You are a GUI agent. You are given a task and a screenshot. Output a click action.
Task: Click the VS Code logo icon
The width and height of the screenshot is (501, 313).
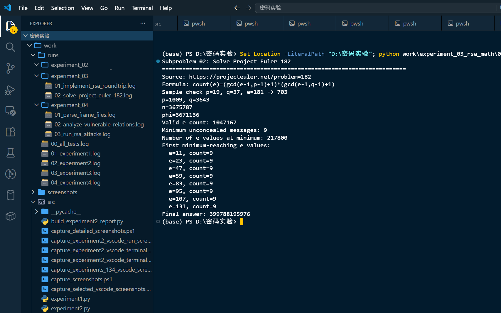click(x=8, y=8)
